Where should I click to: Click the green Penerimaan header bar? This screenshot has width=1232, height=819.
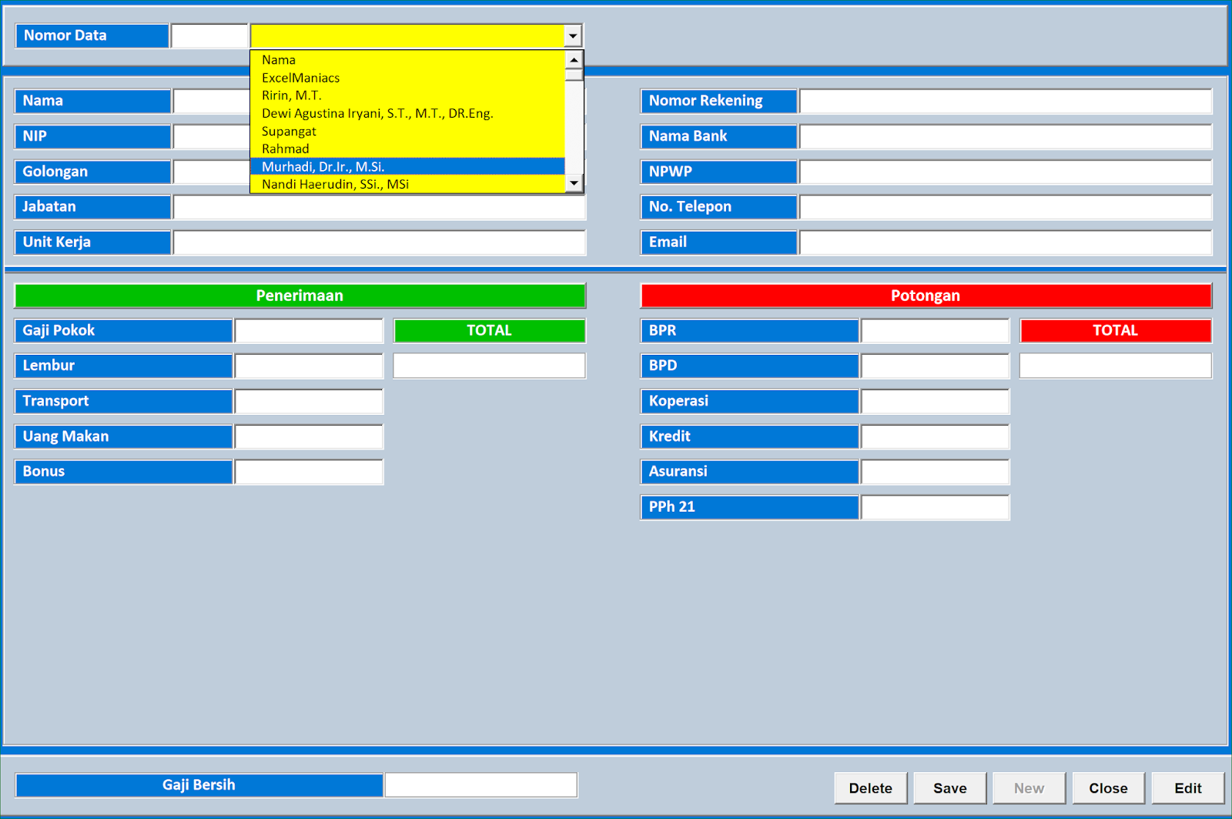click(x=300, y=295)
